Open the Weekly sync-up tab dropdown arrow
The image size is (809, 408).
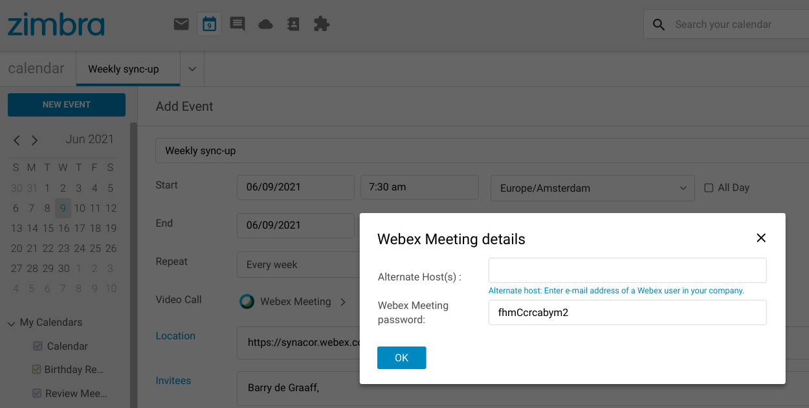[192, 69]
